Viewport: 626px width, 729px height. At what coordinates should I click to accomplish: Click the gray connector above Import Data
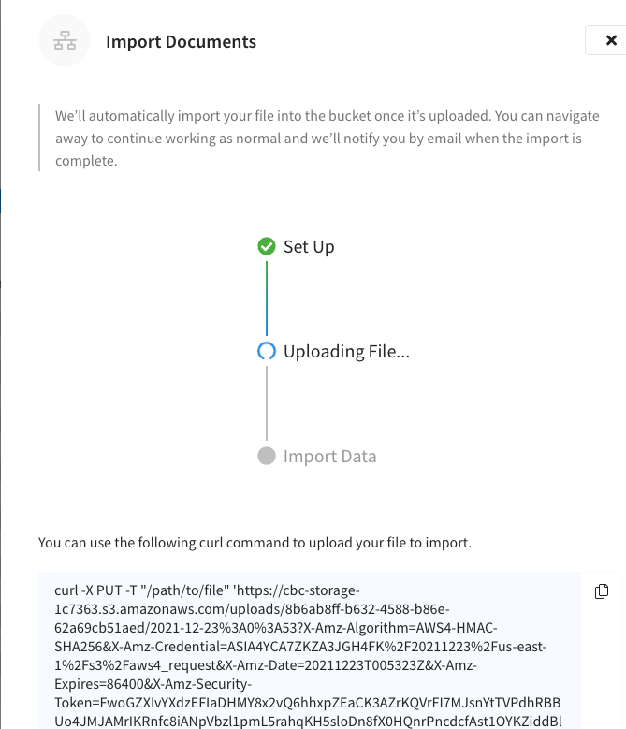(x=267, y=403)
